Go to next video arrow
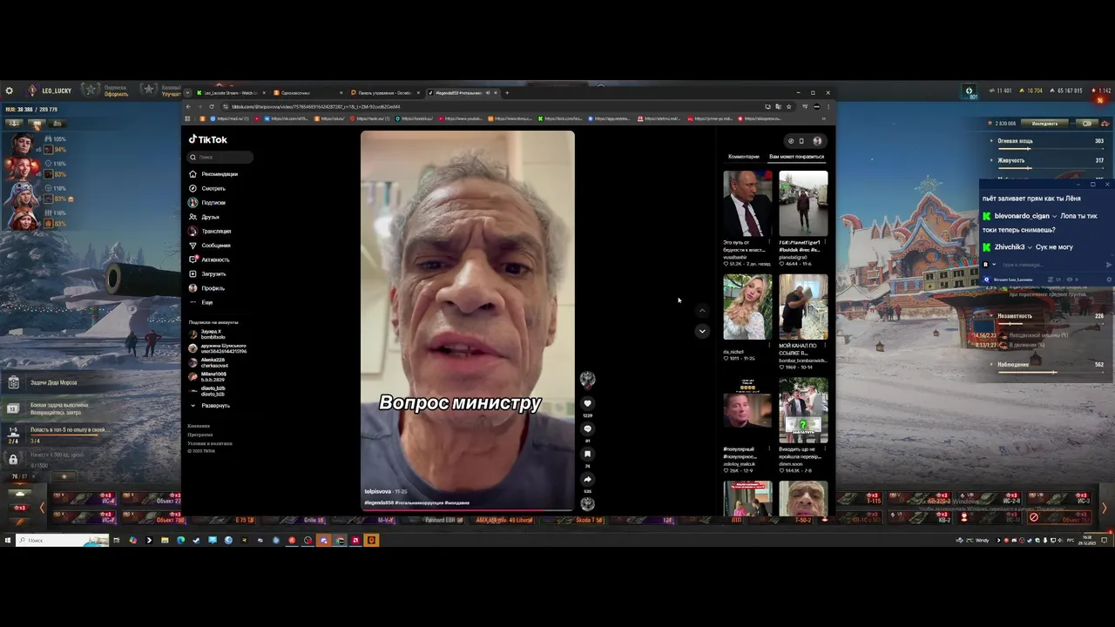 coord(702,331)
